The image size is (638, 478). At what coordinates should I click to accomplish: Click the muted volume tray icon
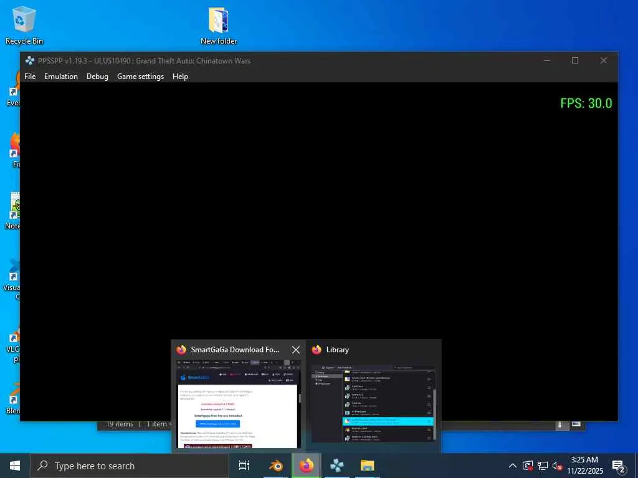tap(557, 466)
